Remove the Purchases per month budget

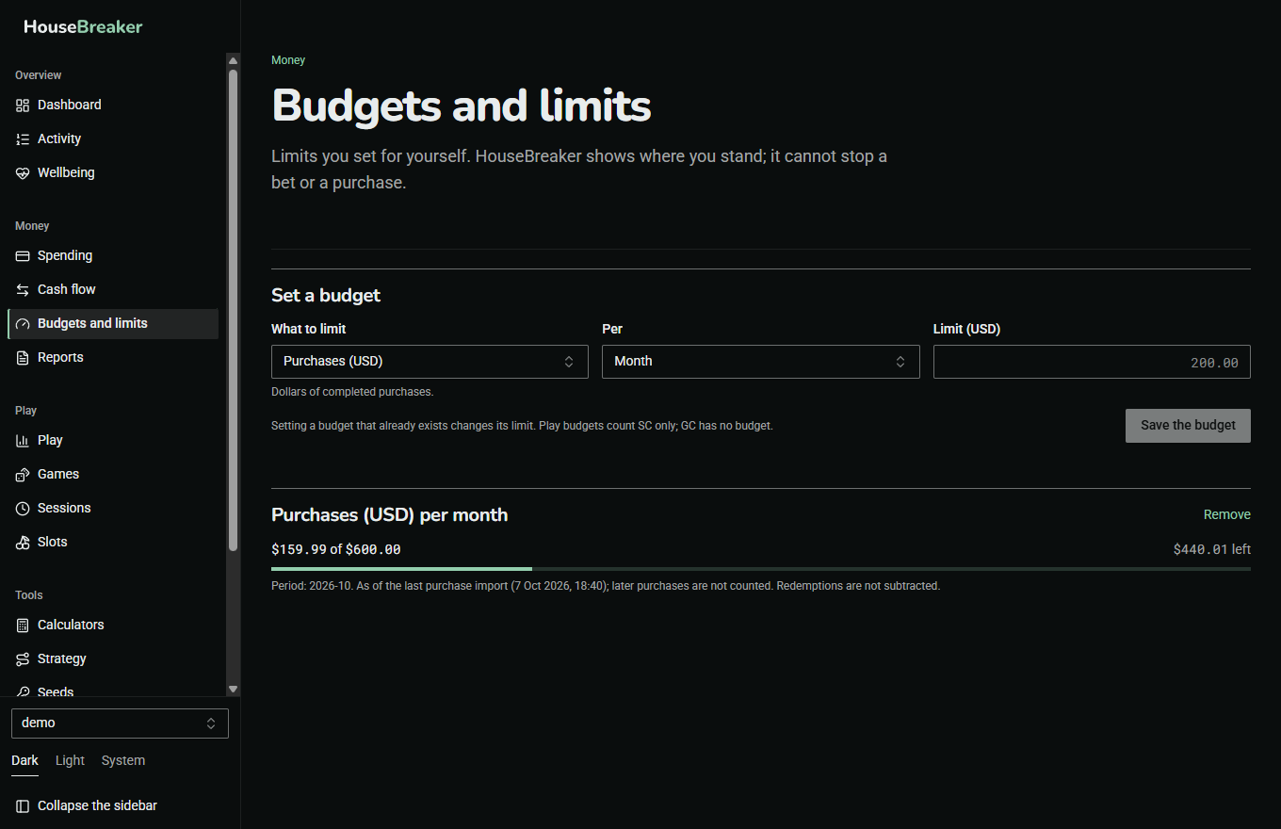click(1227, 514)
